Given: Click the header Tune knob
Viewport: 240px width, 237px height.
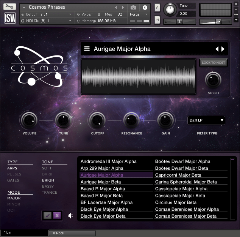Looking at the screenshot, I should (x=170, y=9).
